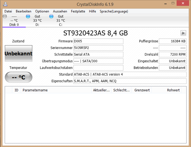Screen dimensions: 191x147
Task: Click the Zustand label
Action: click(18, 41)
